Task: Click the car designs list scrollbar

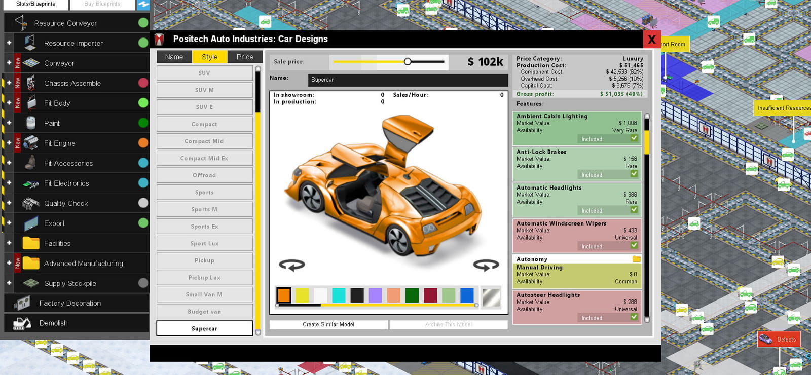Action: pos(258,201)
